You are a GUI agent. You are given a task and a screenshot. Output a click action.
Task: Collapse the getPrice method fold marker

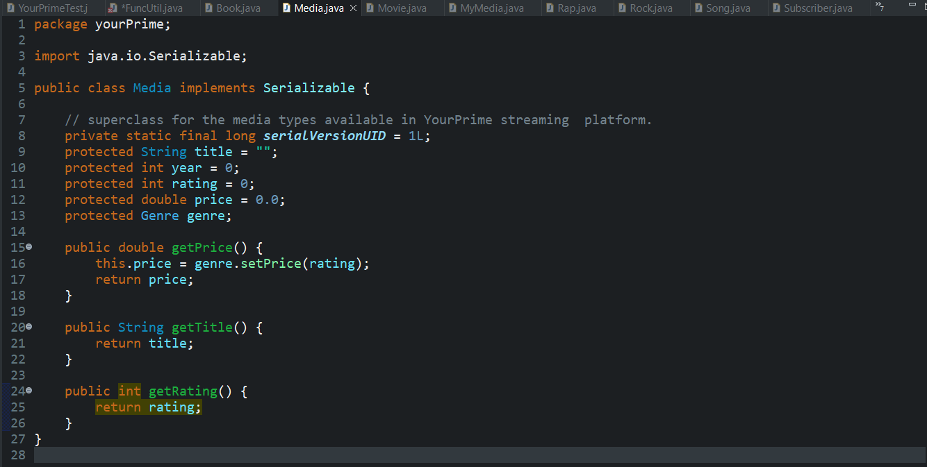[x=30, y=246]
